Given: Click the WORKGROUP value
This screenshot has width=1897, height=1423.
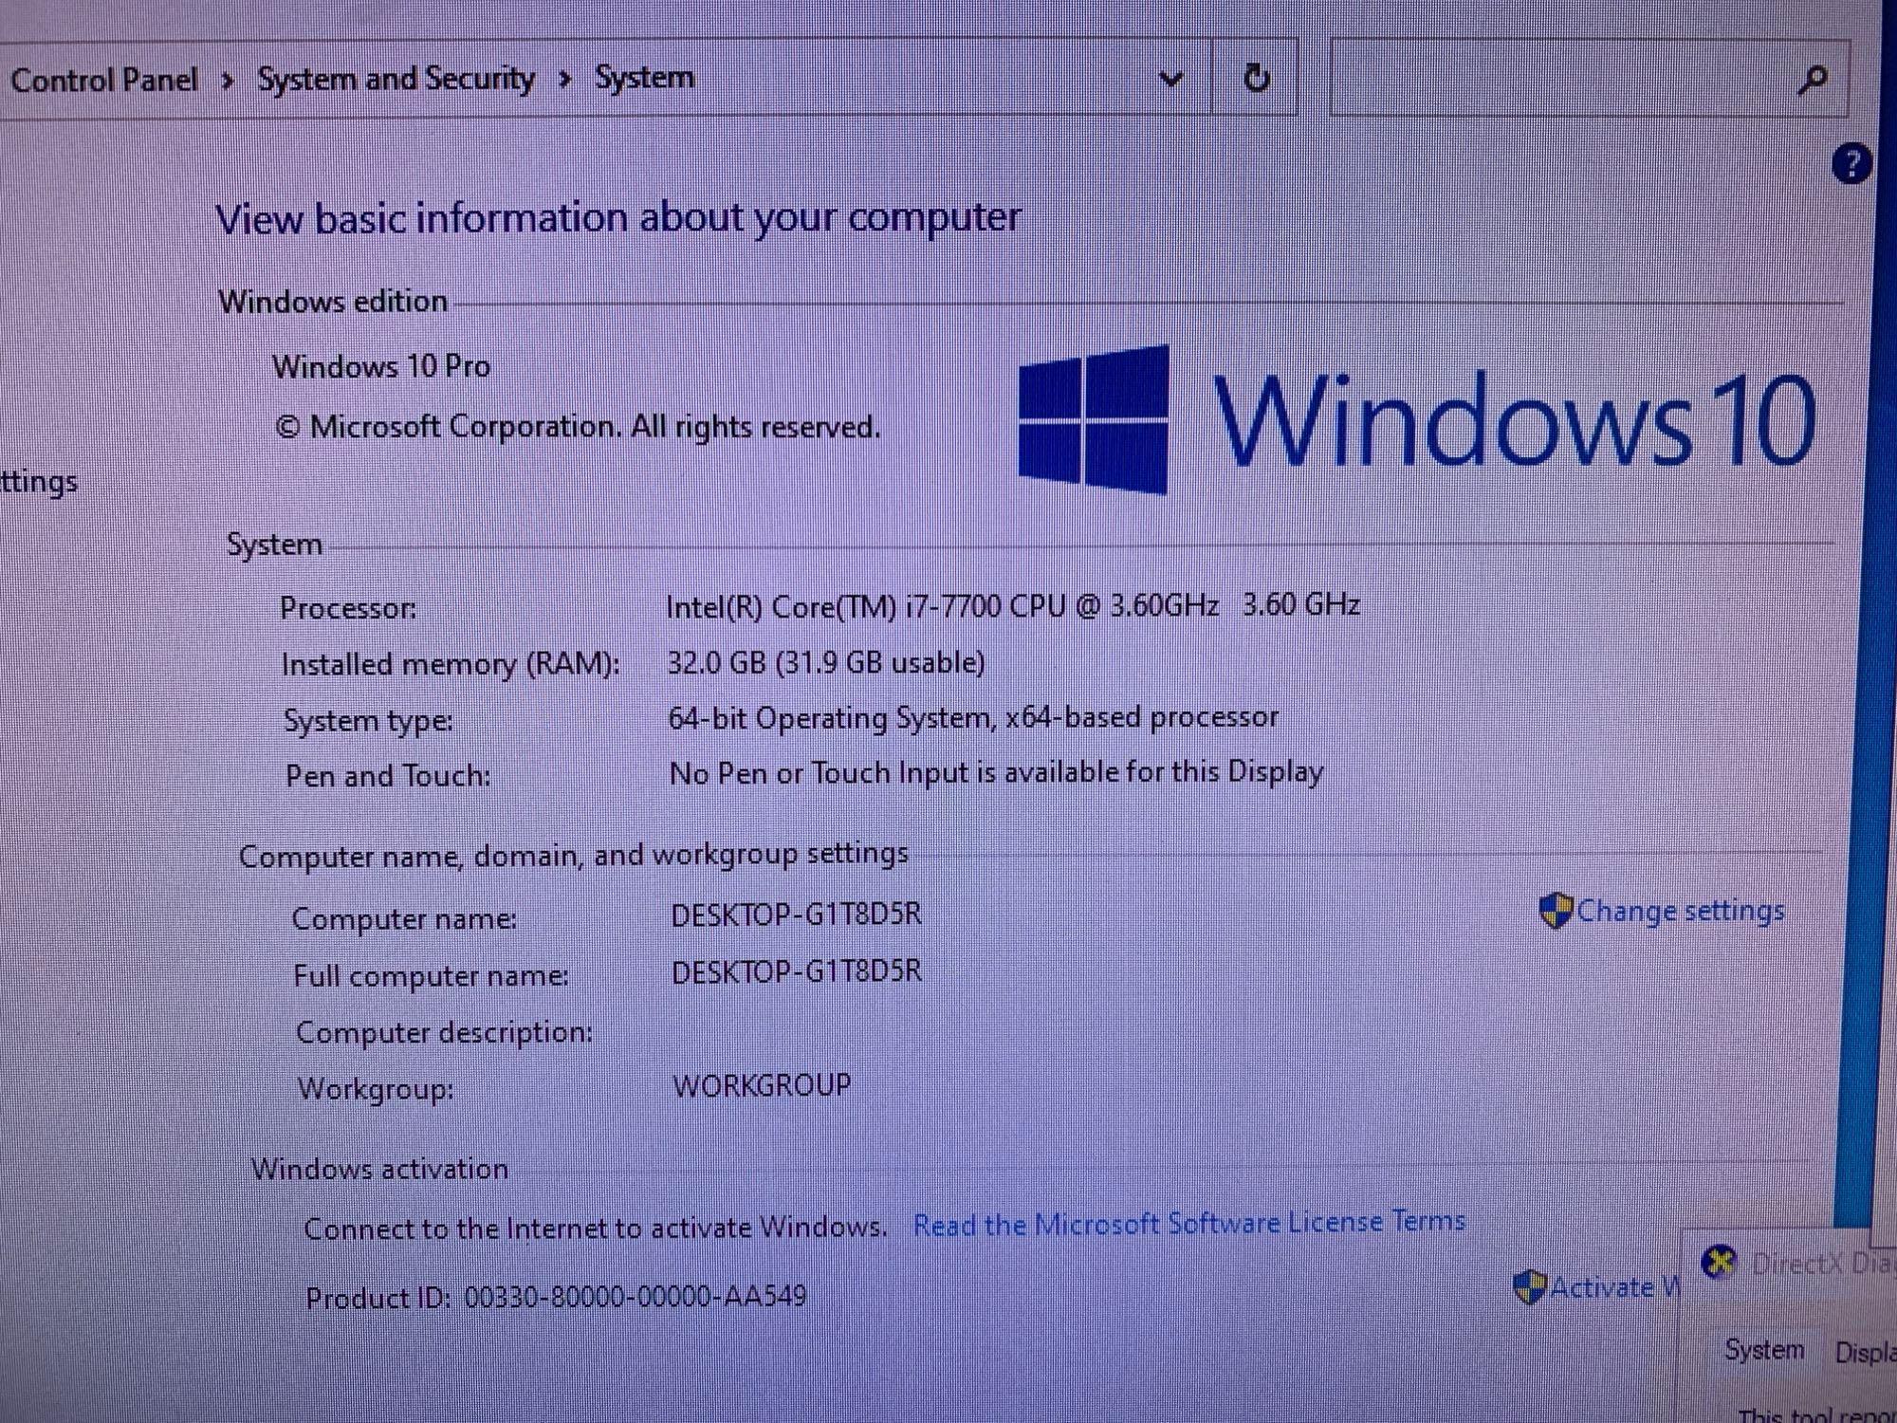Looking at the screenshot, I should [x=762, y=1085].
